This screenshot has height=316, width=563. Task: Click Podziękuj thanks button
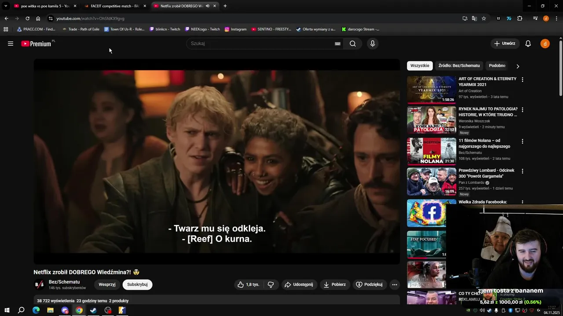tap(369, 284)
